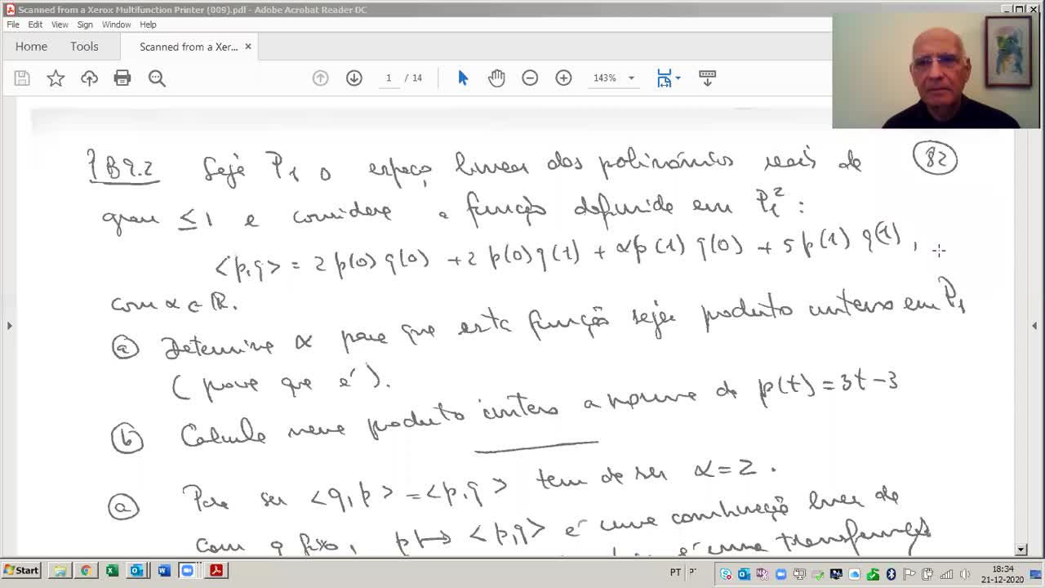Activate the Hand pan tool
1045x588 pixels.
[x=496, y=78]
